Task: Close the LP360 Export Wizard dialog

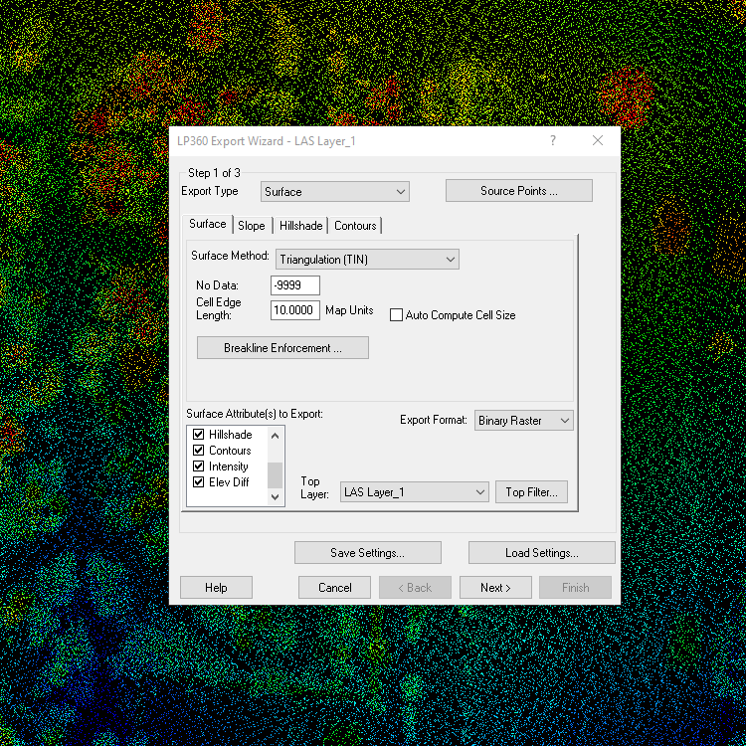Action: point(598,140)
